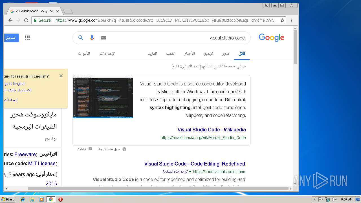This screenshot has width=361, height=203.
Task: Close the visualstudiocode search tab
Action: [58, 11]
